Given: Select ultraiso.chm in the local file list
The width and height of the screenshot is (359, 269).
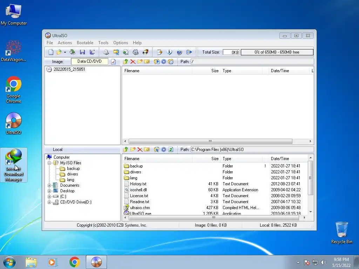Looking at the screenshot, I should [x=140, y=208].
